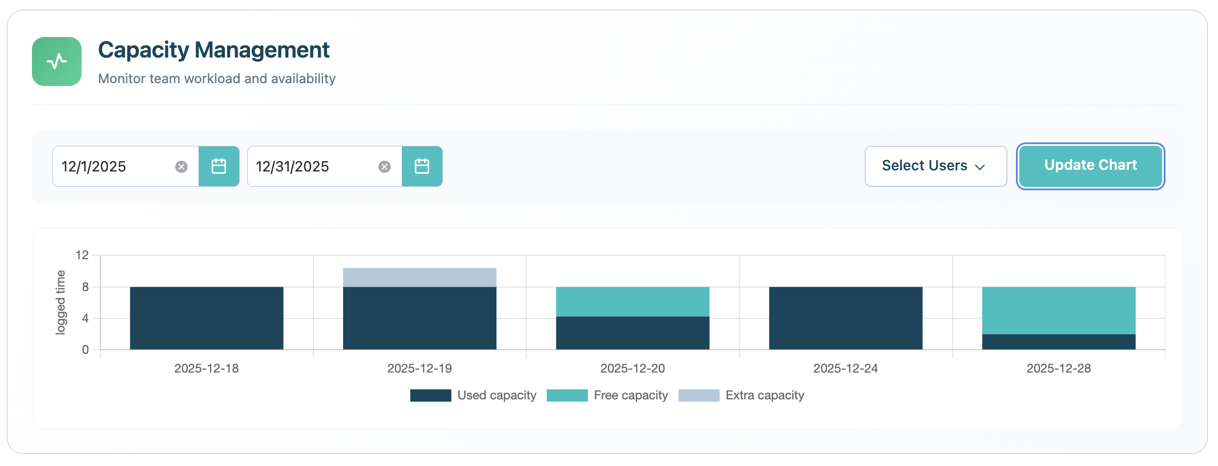Viewport: 1218px width, 466px height.
Task: Click the used capacity bar for 2025-12-24
Action: (x=846, y=318)
